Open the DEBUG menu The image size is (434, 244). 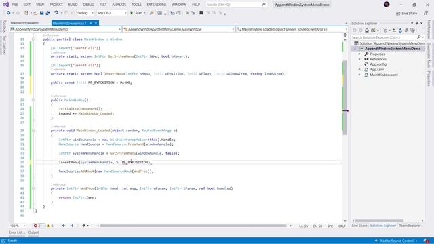89,5
